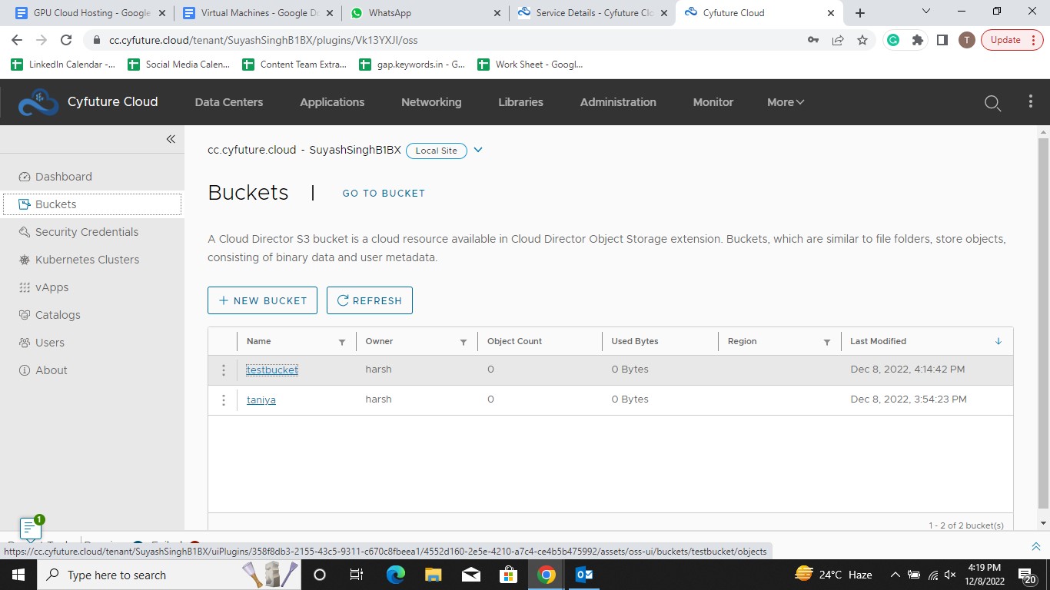
Task: Open the Data Centers menu
Action: click(x=228, y=102)
